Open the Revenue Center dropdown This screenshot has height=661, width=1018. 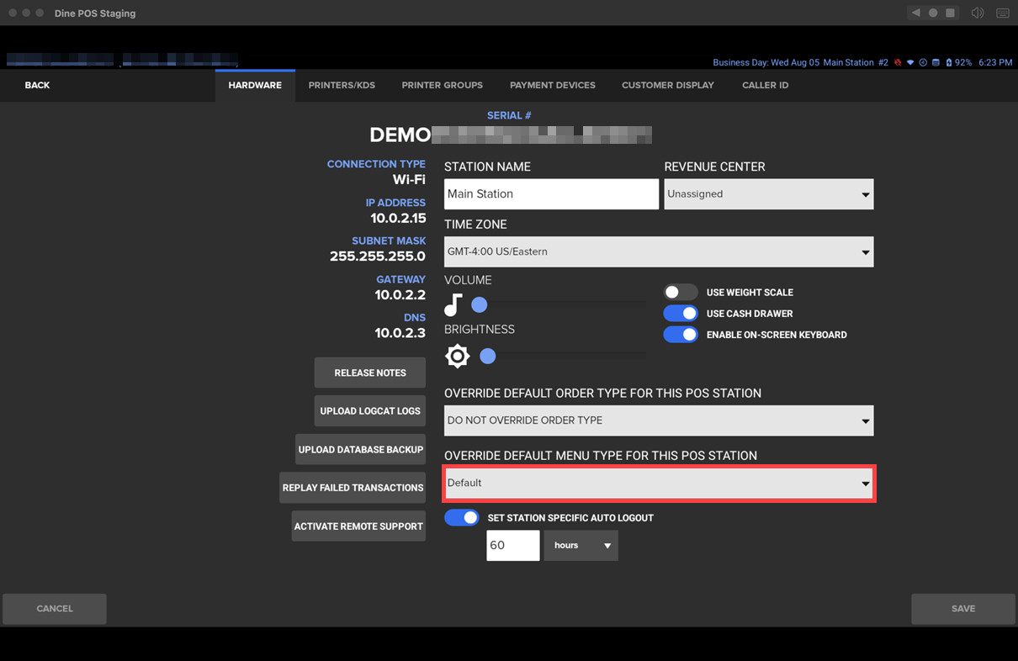click(769, 194)
